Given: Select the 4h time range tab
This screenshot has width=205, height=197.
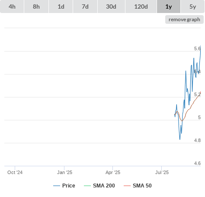Looking at the screenshot, I should click(12, 6).
